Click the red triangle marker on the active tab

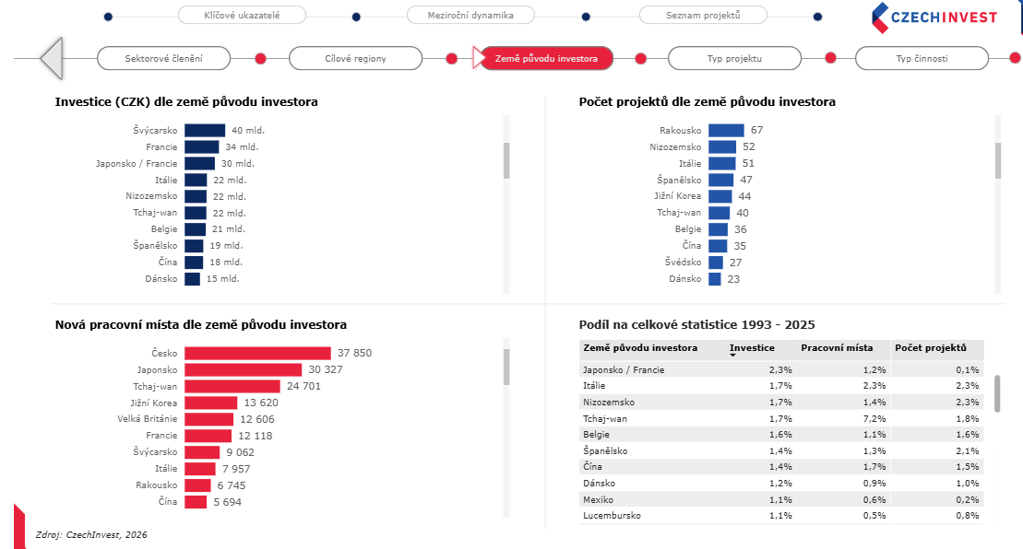(477, 58)
